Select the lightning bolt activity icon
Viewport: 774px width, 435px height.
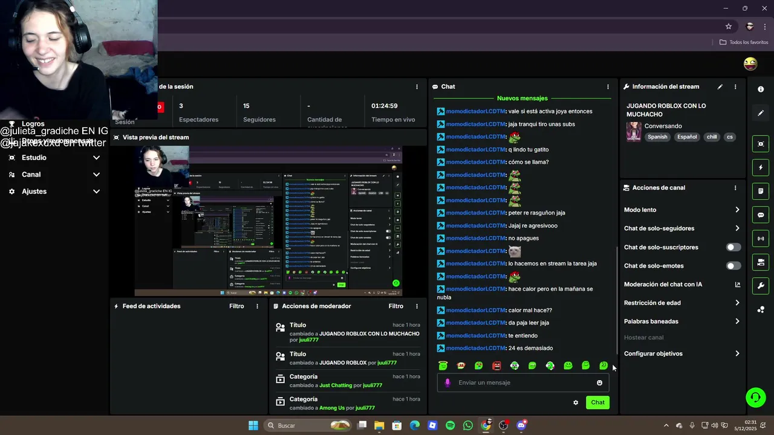(x=761, y=167)
